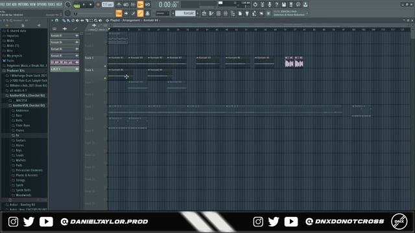The image size is (415, 233).
Task: Select the purple audio clip in picker
Action: point(65,62)
